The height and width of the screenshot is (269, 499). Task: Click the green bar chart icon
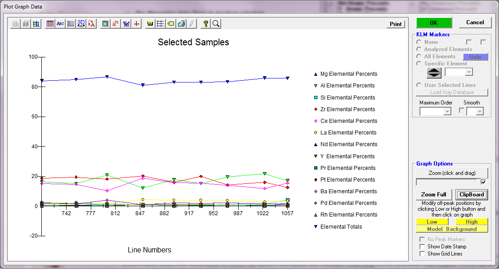36,24
